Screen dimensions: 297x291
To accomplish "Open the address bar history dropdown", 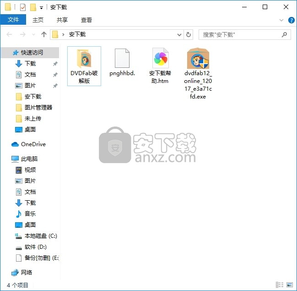I will (x=179, y=35).
